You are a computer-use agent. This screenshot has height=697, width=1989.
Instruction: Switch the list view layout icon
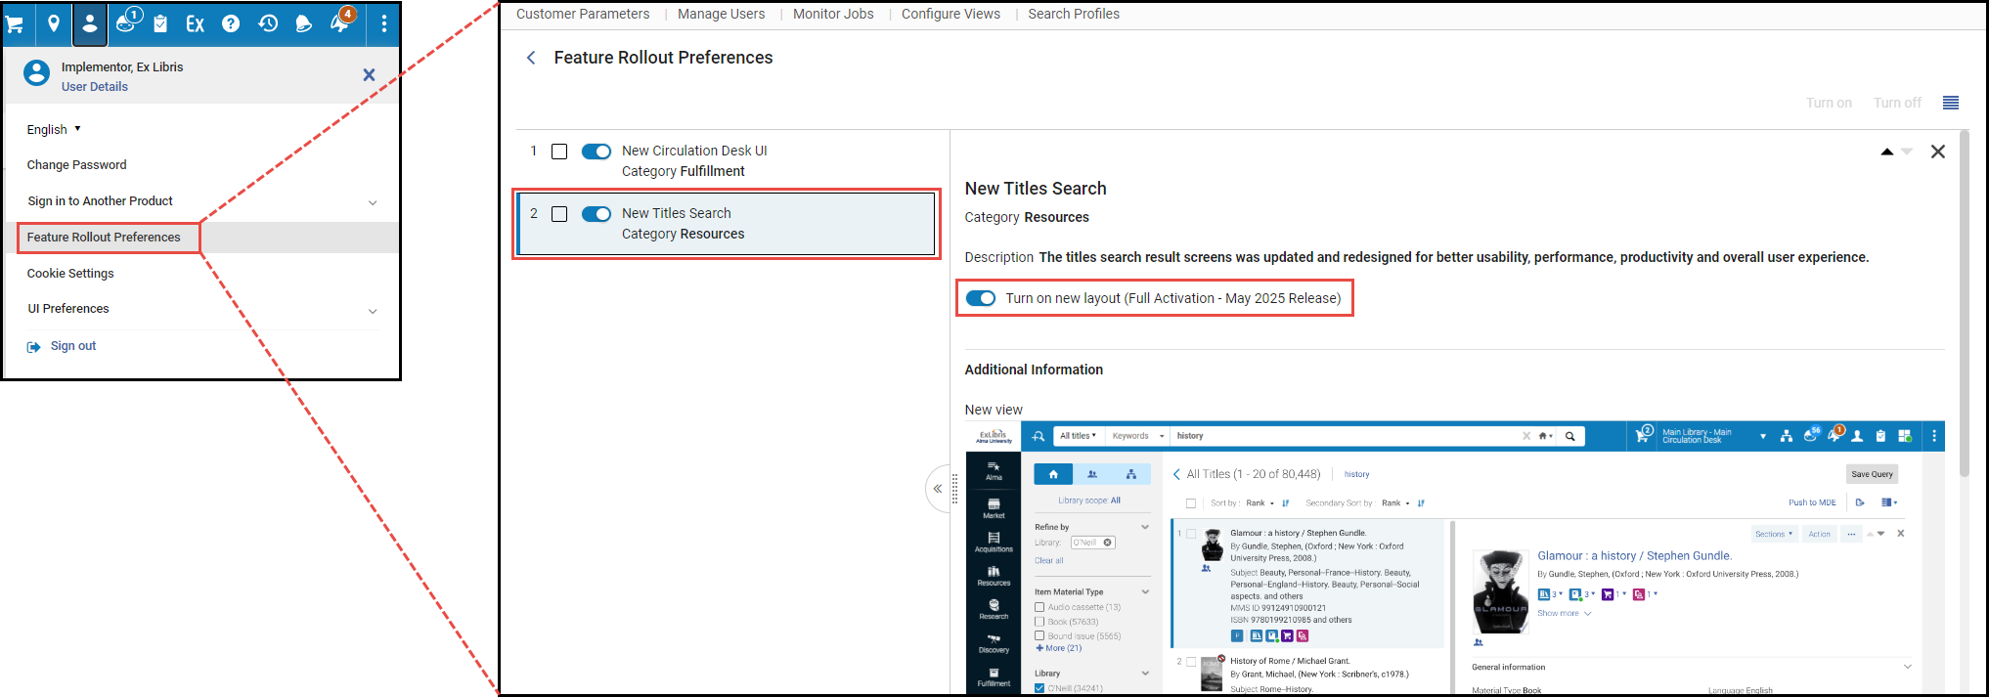coord(1951,103)
